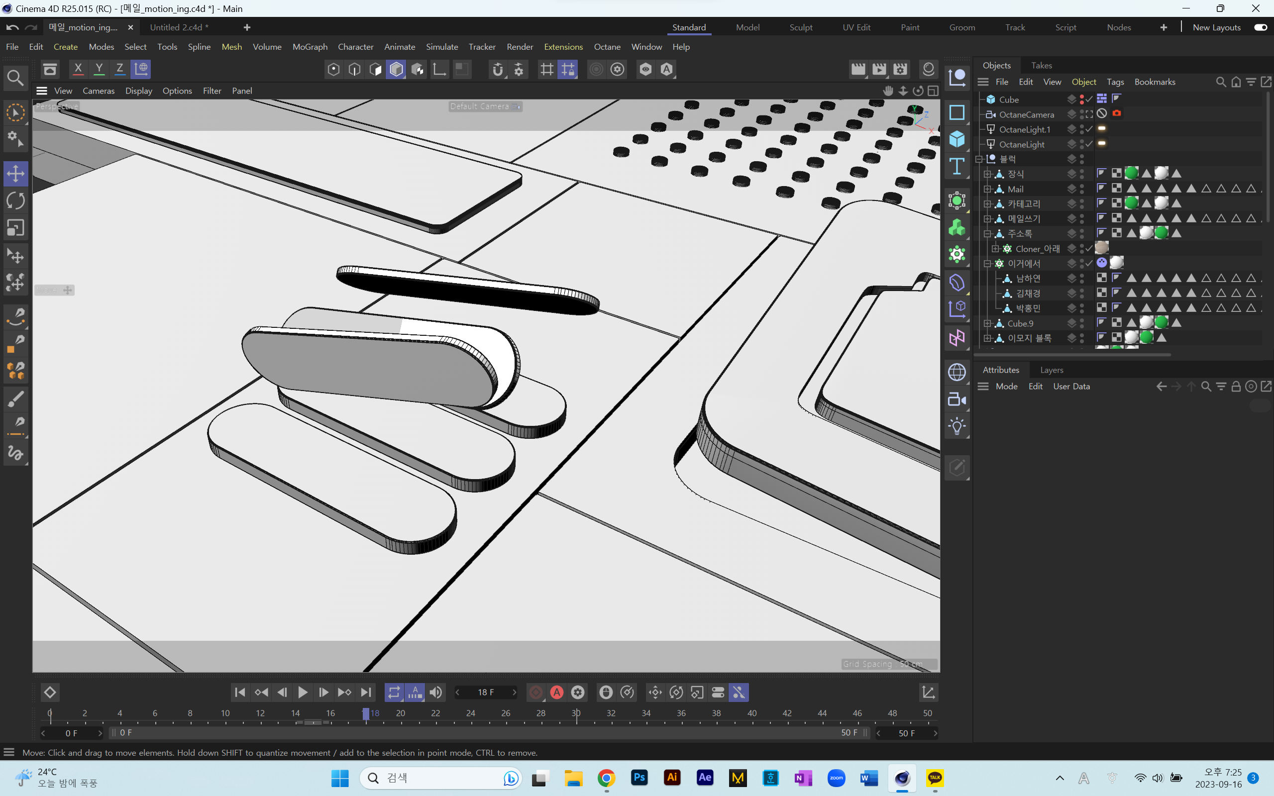Switch to the Takes tab
Screen dimensions: 1274x796
[1041, 65]
